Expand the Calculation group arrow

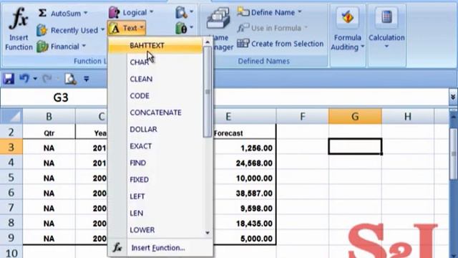coord(386,47)
